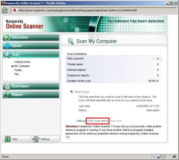179x160 pixels.
Task: Open the Information section
Action: [x=31, y=37]
